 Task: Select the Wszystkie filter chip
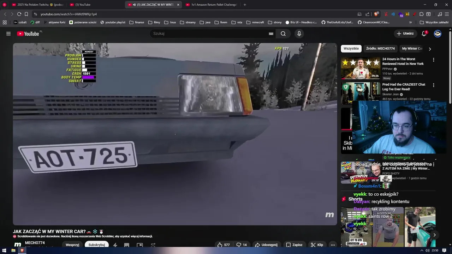pos(351,48)
